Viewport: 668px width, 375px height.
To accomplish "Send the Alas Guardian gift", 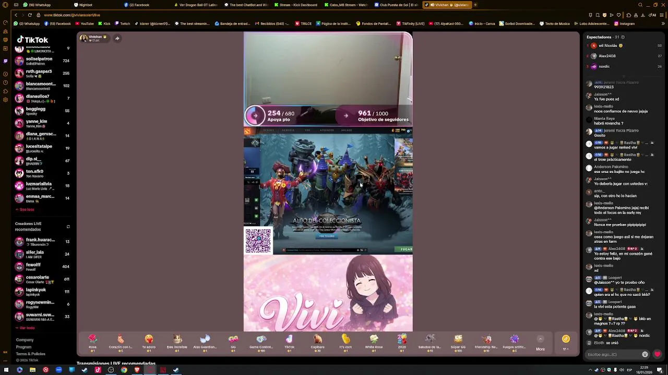I will point(205,342).
